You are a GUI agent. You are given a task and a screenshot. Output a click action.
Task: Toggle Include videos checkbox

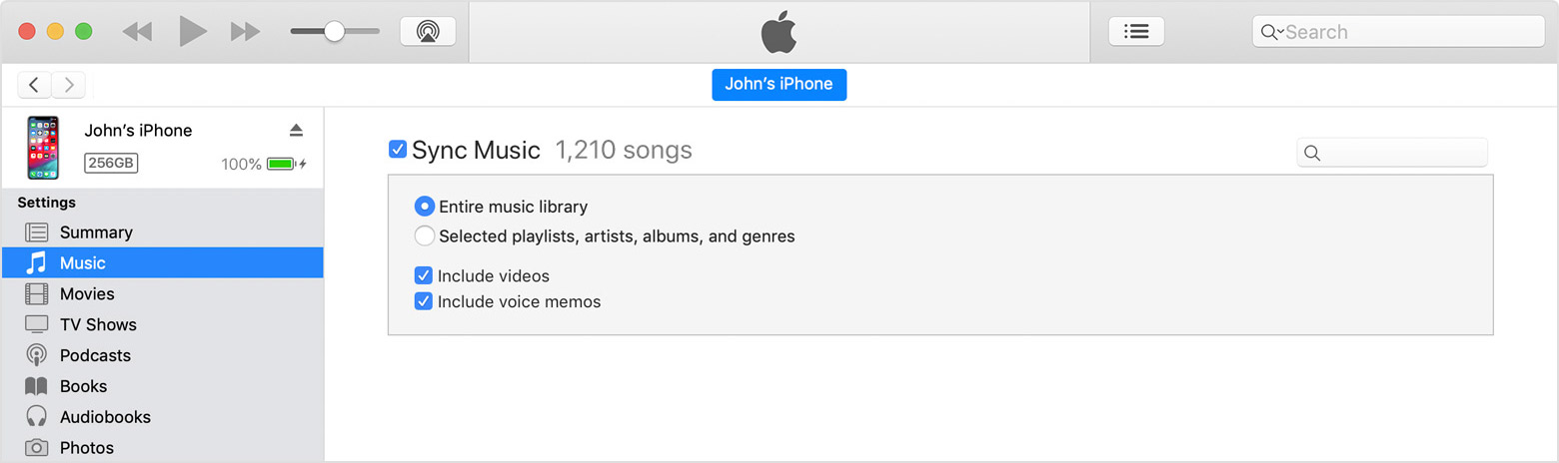424,275
